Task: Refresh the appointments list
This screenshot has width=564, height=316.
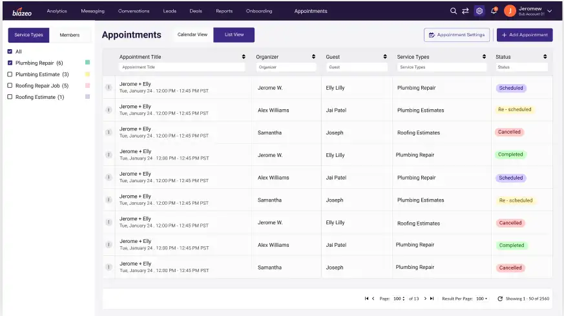Action: pyautogui.click(x=500, y=299)
